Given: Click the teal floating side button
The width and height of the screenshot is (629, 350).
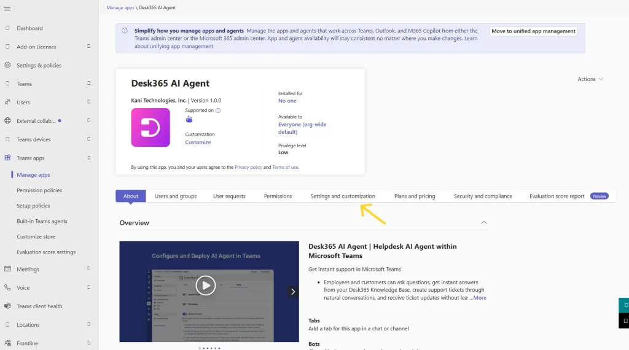Looking at the screenshot, I should pyautogui.click(x=625, y=305).
